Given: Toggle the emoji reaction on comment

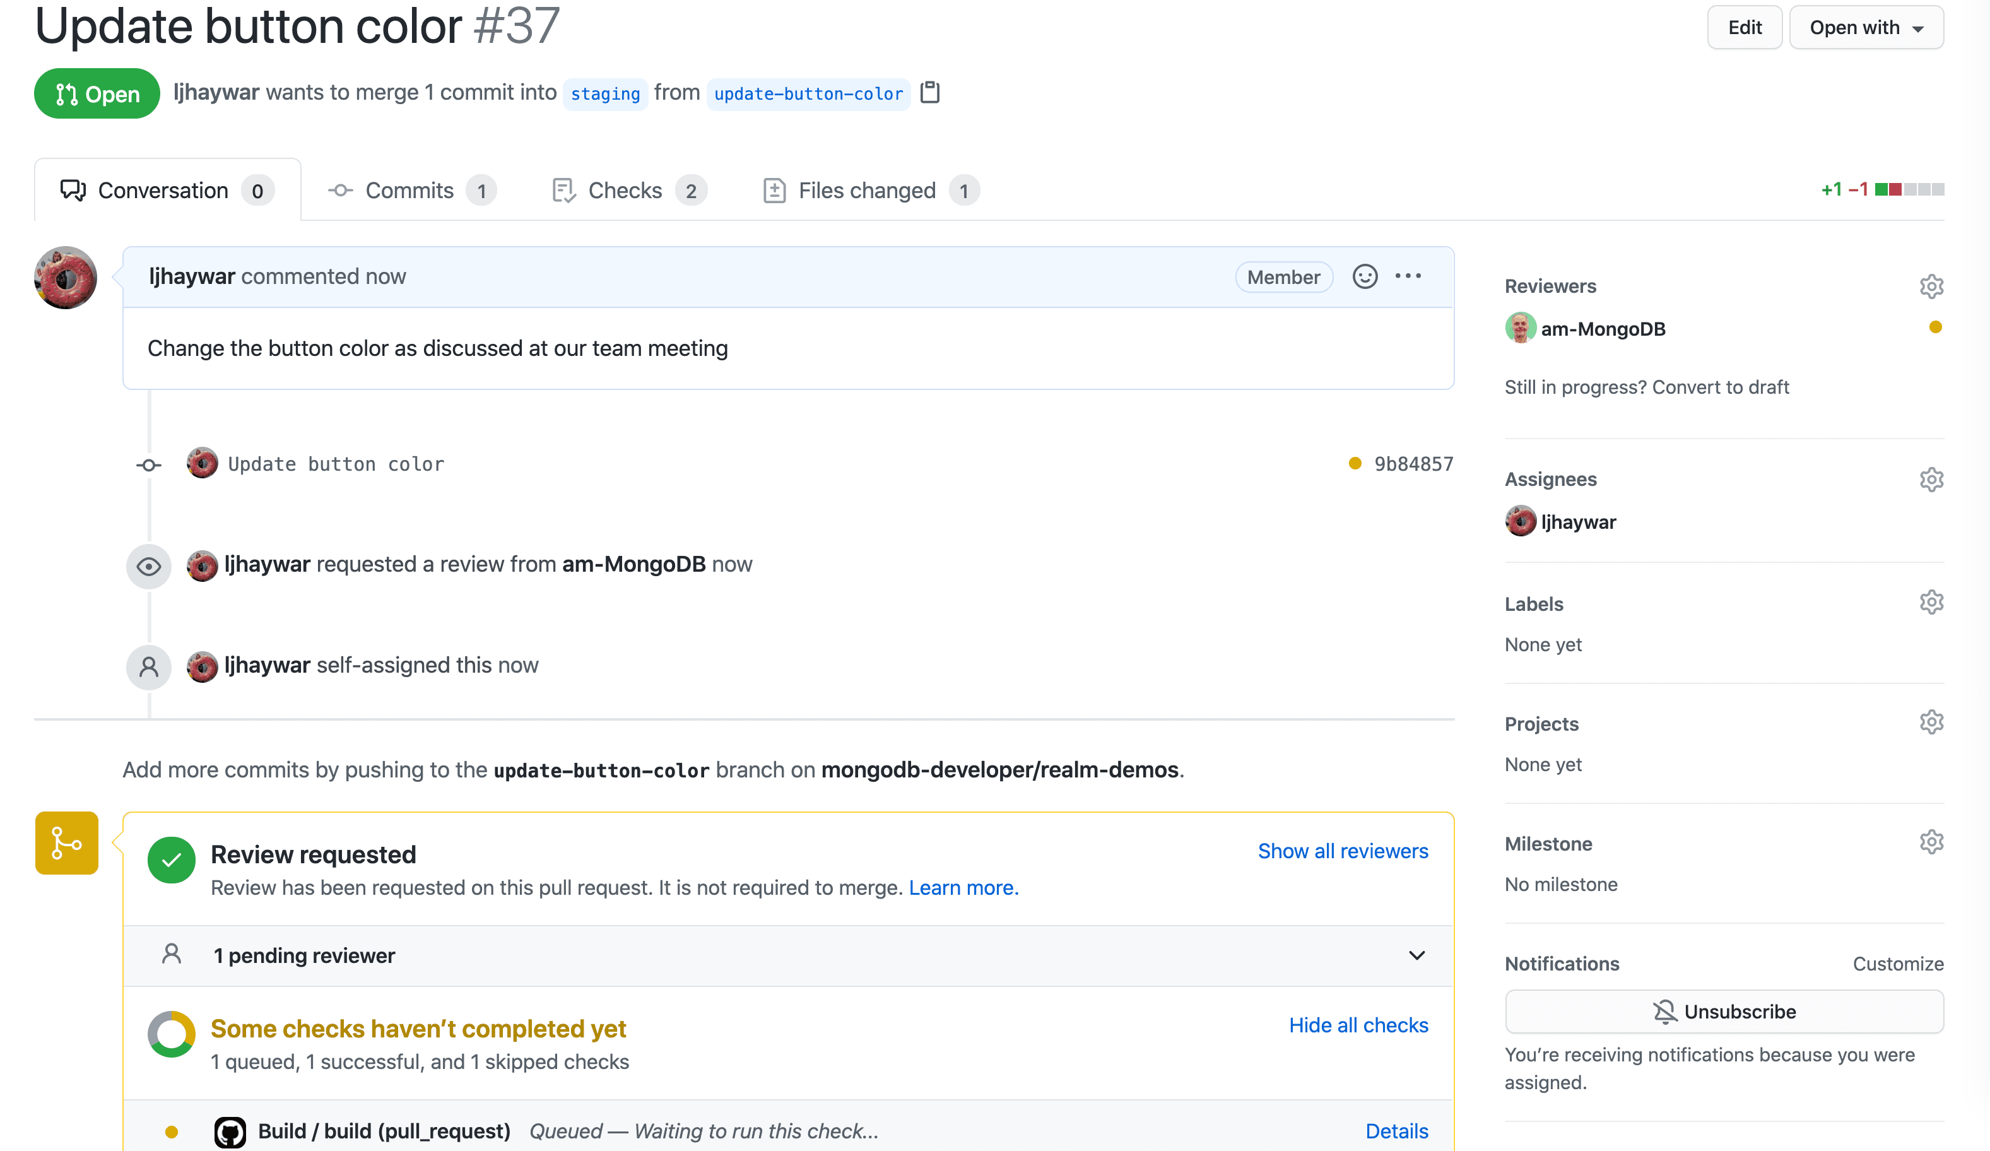Looking at the screenshot, I should click(x=1364, y=277).
